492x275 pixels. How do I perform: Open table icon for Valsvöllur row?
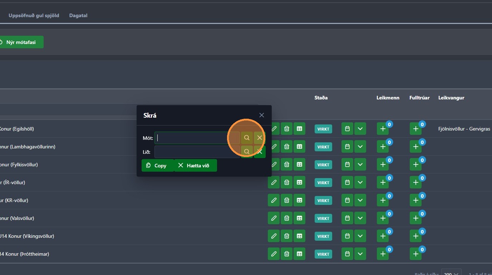click(299, 218)
